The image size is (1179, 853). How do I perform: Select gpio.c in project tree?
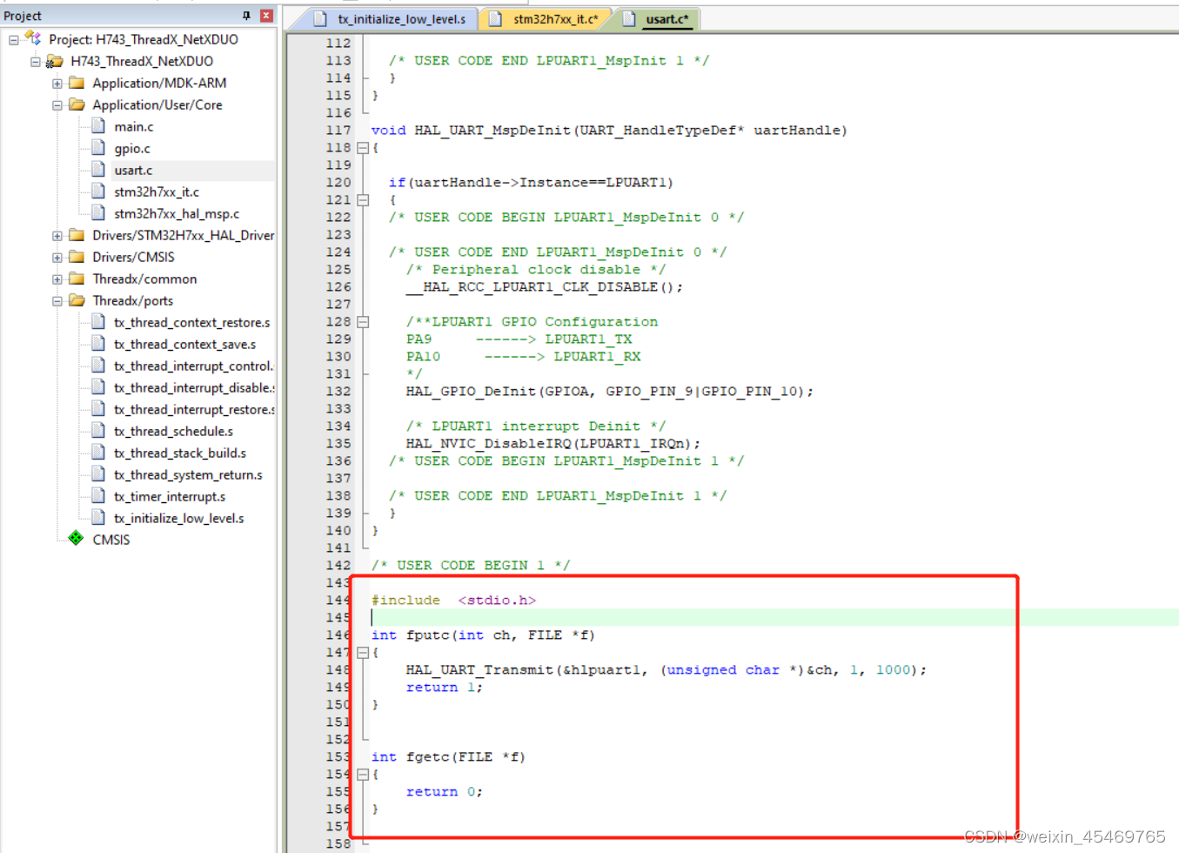click(132, 149)
